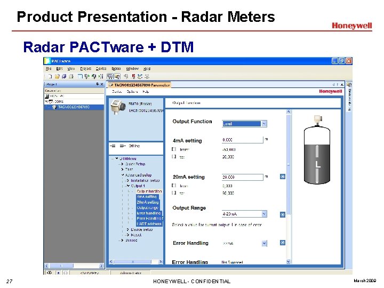Expand the Installation setup tree node
This screenshot has width=384, height=288.
[127, 180]
